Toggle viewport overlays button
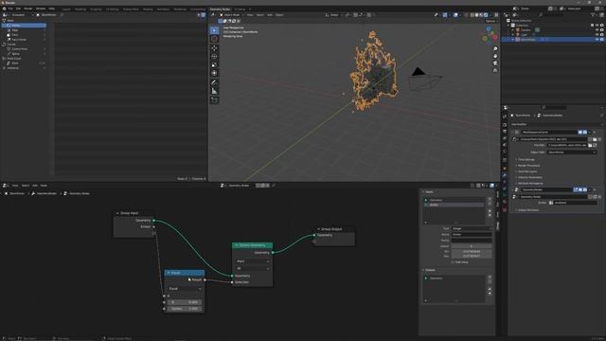 click(456, 15)
